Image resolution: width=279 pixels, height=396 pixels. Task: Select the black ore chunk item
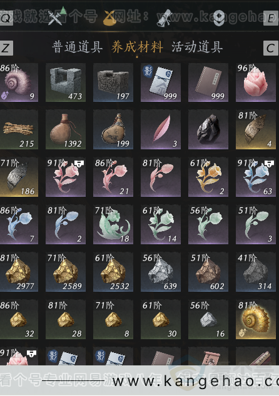click(x=208, y=130)
